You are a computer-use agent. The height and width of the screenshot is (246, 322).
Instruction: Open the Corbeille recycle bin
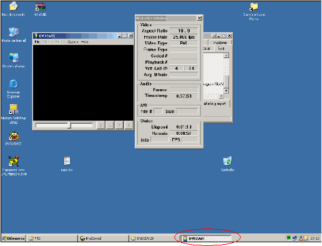coord(227,161)
